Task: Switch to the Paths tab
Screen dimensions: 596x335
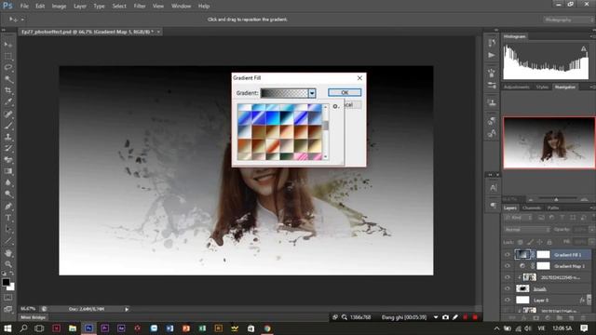Action: click(553, 208)
